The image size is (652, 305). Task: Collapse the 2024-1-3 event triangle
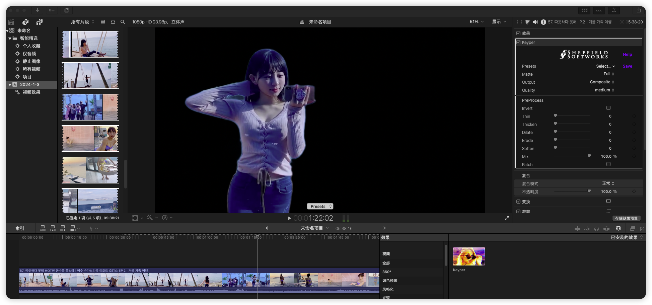pos(10,85)
